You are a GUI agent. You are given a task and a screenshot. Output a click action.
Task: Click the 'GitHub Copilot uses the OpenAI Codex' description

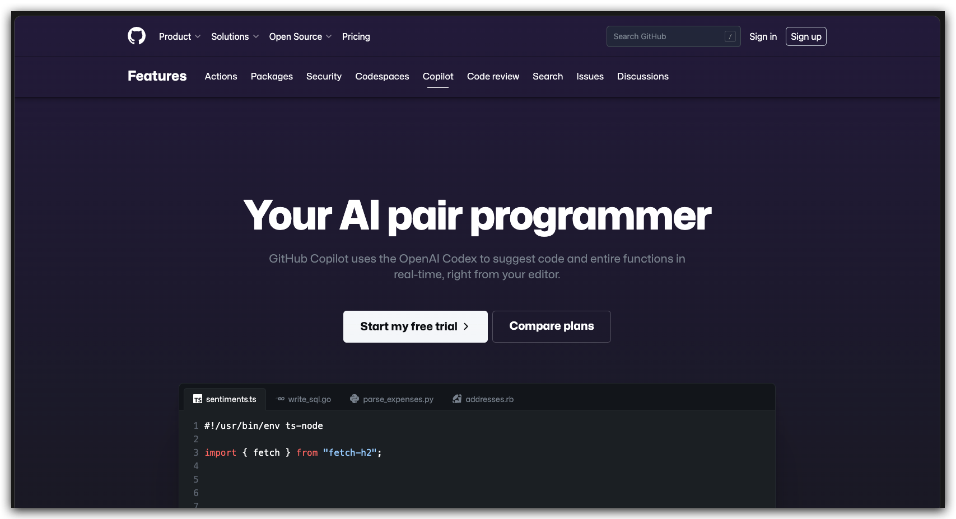click(477, 266)
